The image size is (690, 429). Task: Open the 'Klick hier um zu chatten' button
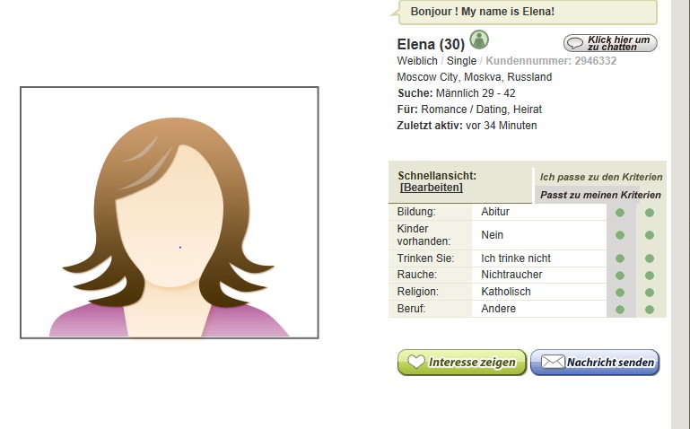610,43
